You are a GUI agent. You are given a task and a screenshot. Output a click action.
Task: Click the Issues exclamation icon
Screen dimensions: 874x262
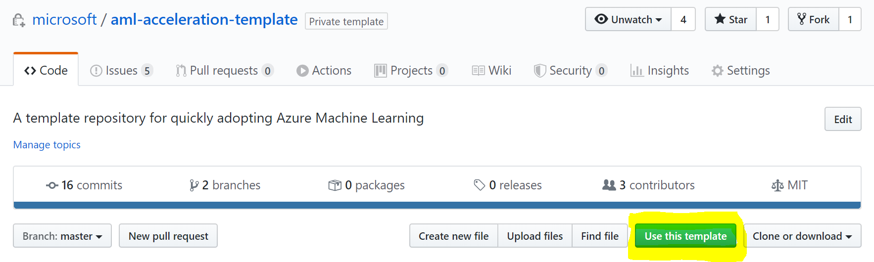[96, 71]
